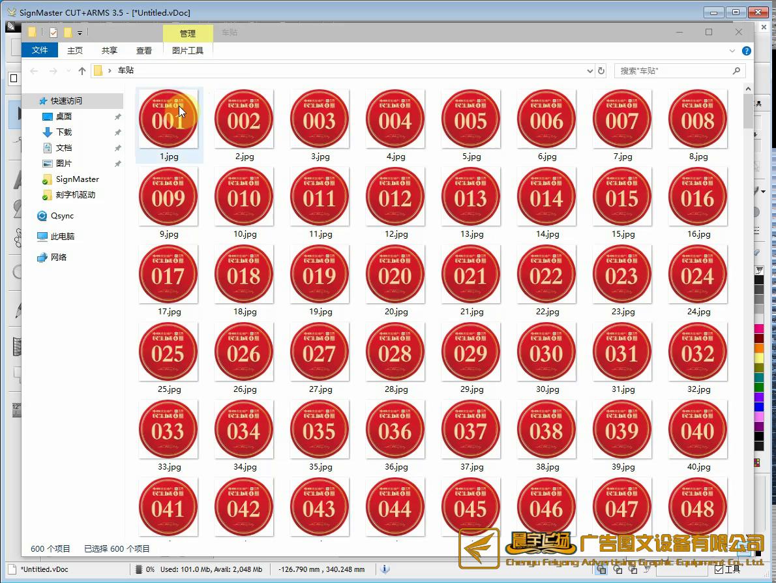Viewport: 776px width, 583px height.
Task: Click the refresh button beside the address bar
Action: (x=601, y=70)
